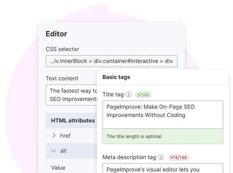Image resolution: width=233 pixels, height=173 pixels.
Task: Select the alt attribute row
Action: (x=72, y=151)
